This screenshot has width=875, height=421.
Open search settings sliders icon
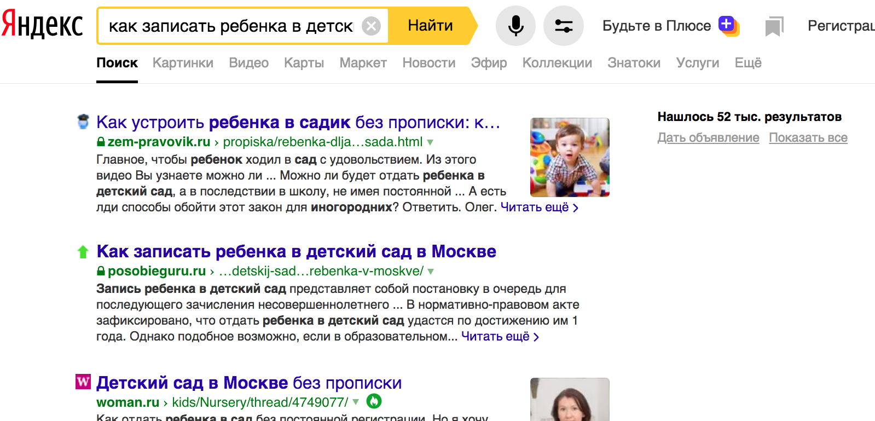click(564, 26)
